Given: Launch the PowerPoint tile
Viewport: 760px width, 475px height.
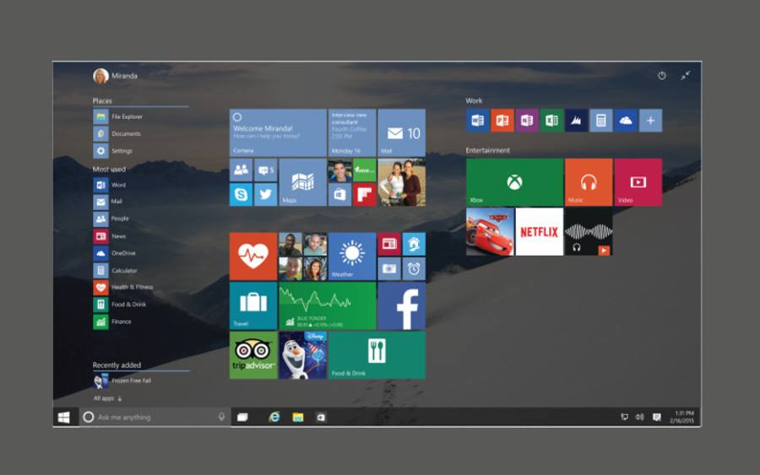Looking at the screenshot, I should [502, 121].
